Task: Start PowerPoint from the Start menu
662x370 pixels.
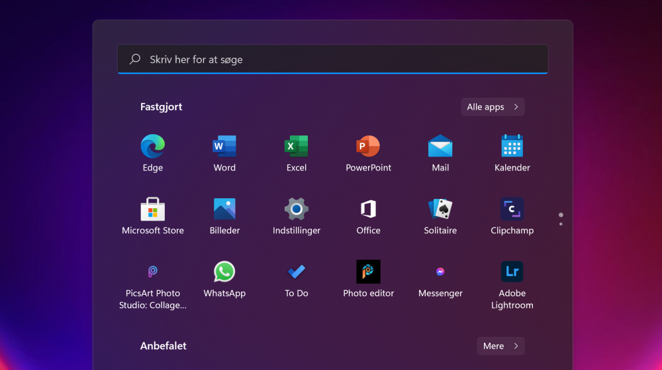Action: [368, 147]
